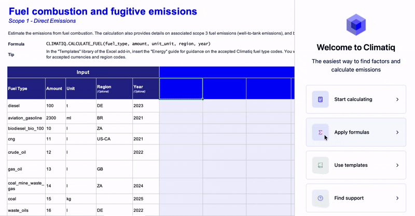Select the Input merged header cell
Viewport: 415px width, 216px height.
pyautogui.click(x=83, y=72)
